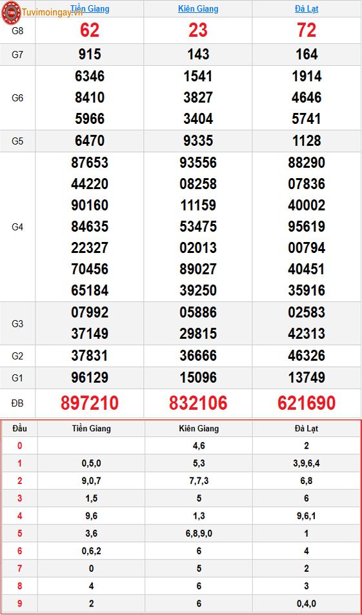Click G1 number 13749

click(307, 378)
